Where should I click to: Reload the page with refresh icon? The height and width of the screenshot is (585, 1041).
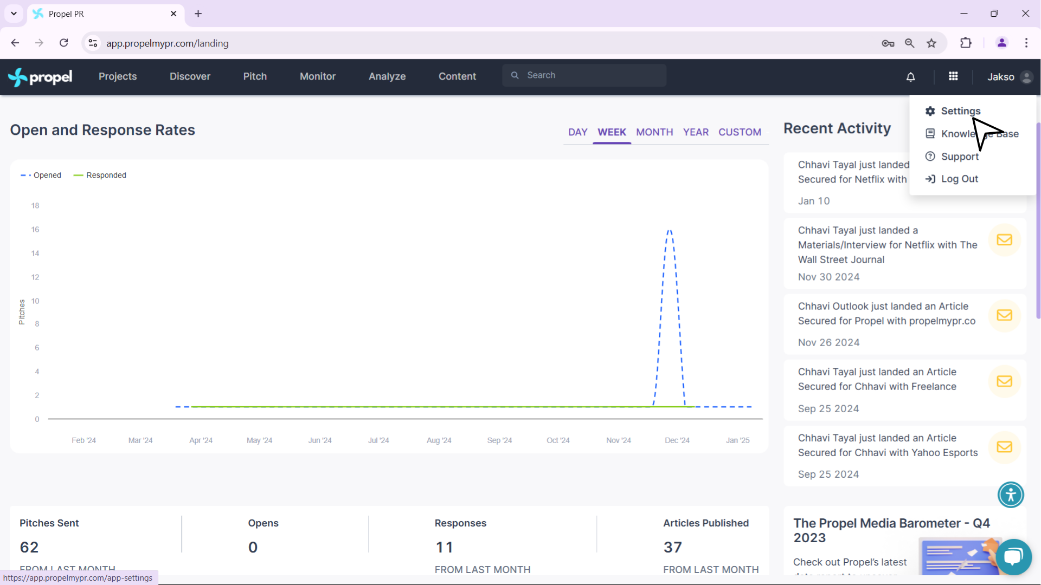pos(64,43)
